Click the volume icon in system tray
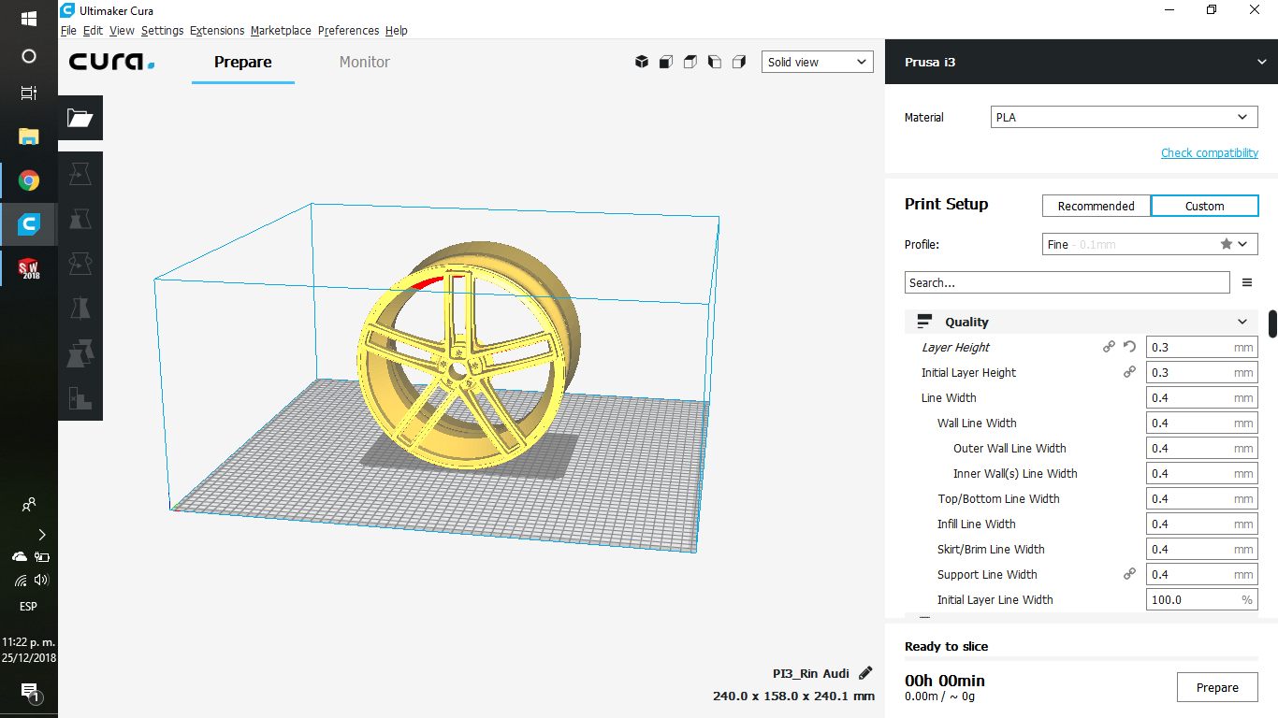 point(40,580)
